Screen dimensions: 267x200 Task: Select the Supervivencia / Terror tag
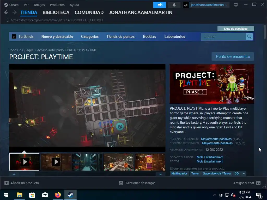217,173
